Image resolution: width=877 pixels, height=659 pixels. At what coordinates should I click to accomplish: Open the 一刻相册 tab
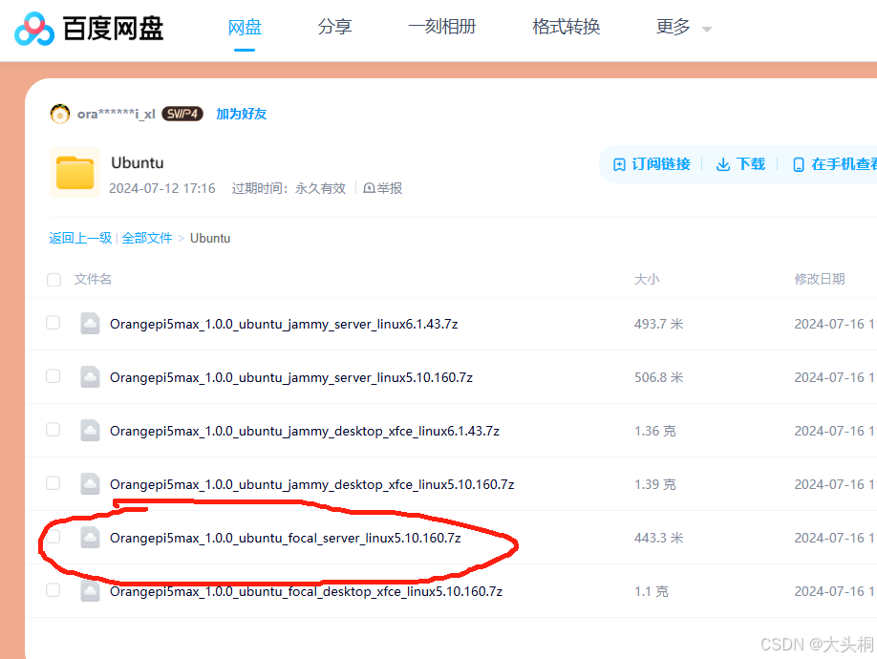tap(442, 27)
